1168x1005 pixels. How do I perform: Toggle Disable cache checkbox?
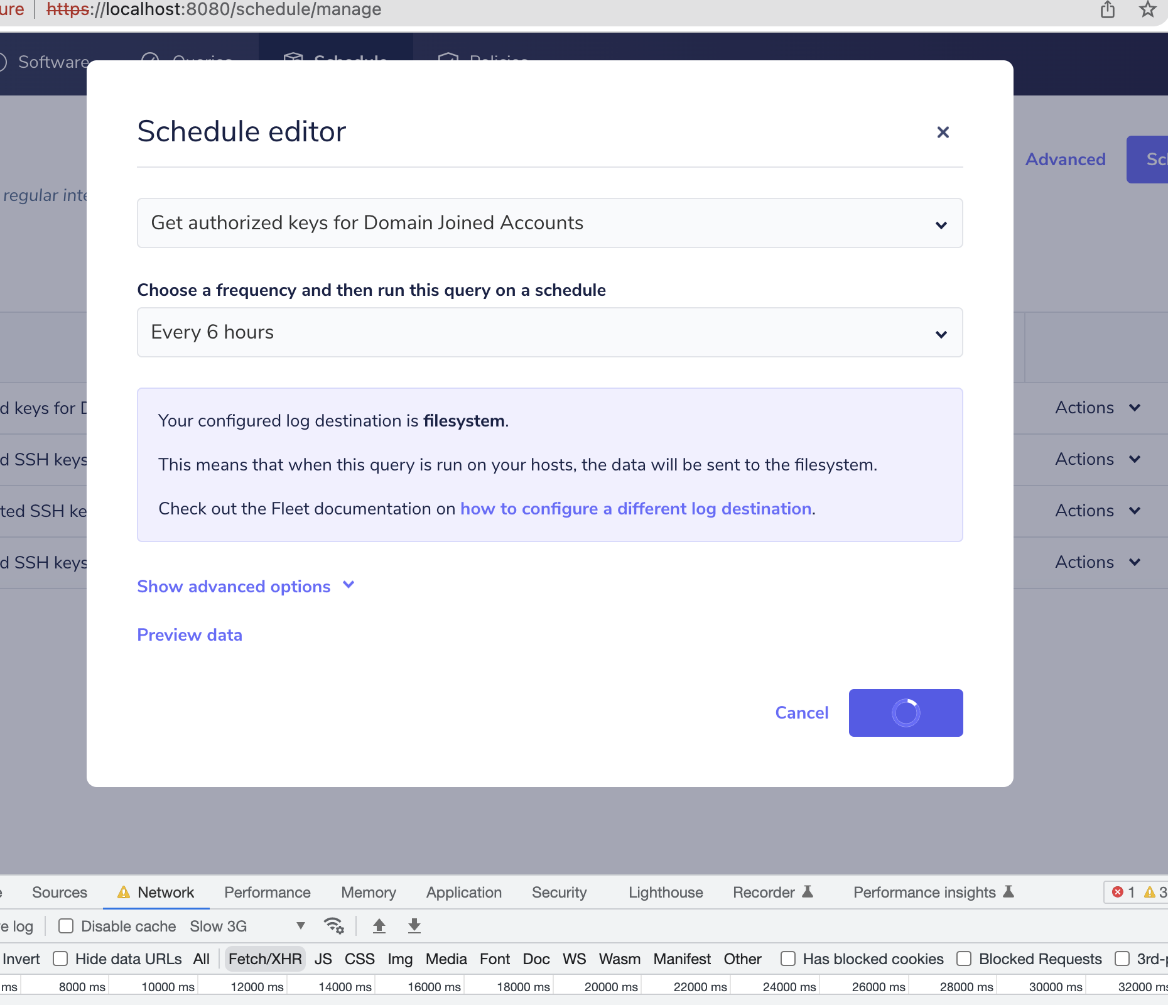(x=66, y=926)
